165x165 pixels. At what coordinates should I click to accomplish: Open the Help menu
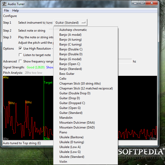[15, 11]
